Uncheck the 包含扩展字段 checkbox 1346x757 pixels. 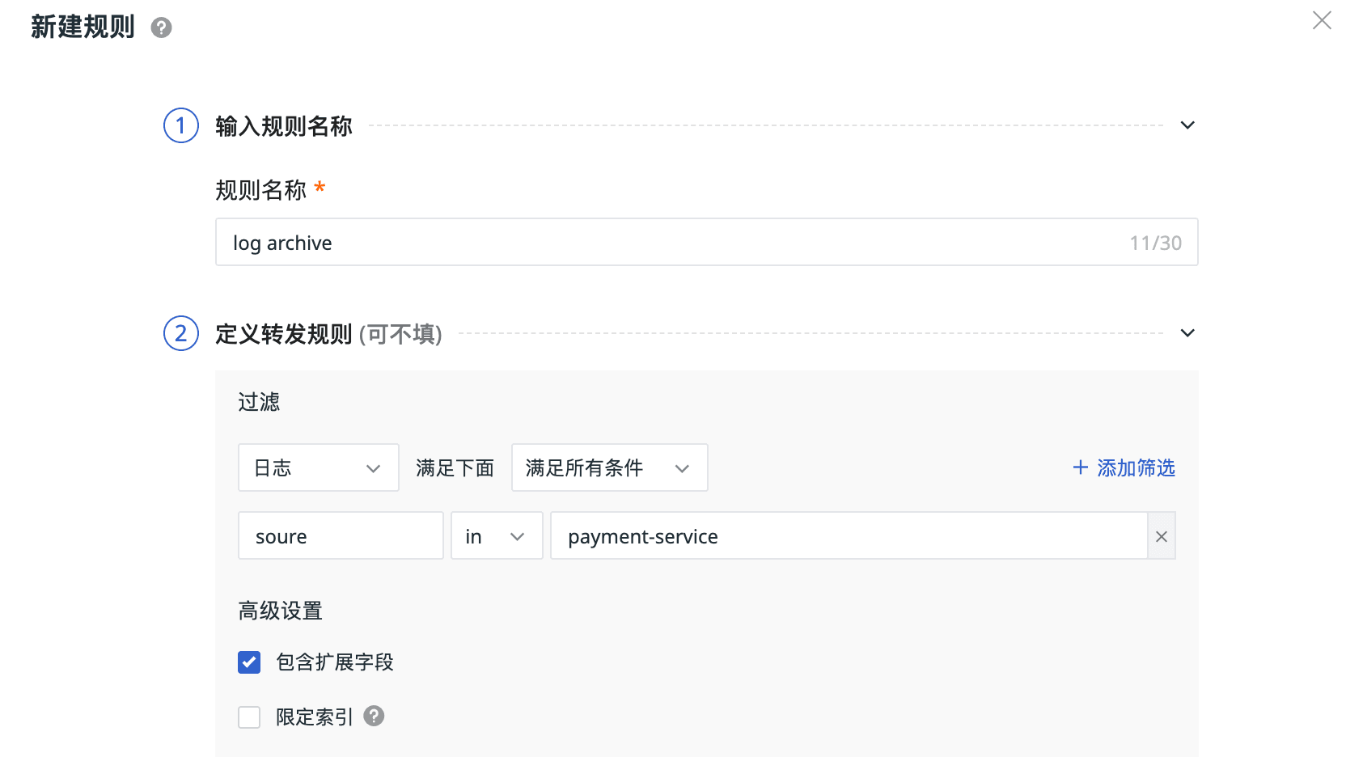pyautogui.click(x=249, y=662)
